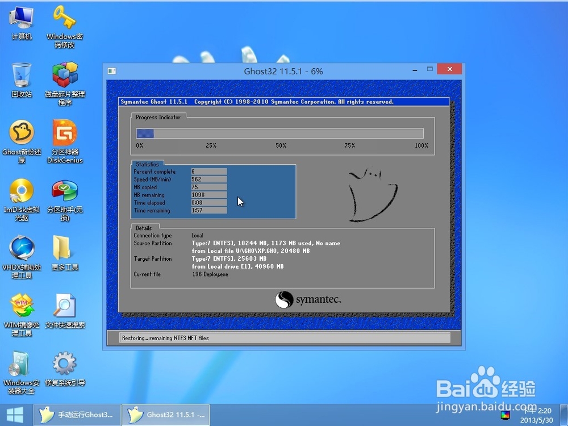568x426 pixels.
Task: Click the ghost mascot drawing
Action: [372, 194]
